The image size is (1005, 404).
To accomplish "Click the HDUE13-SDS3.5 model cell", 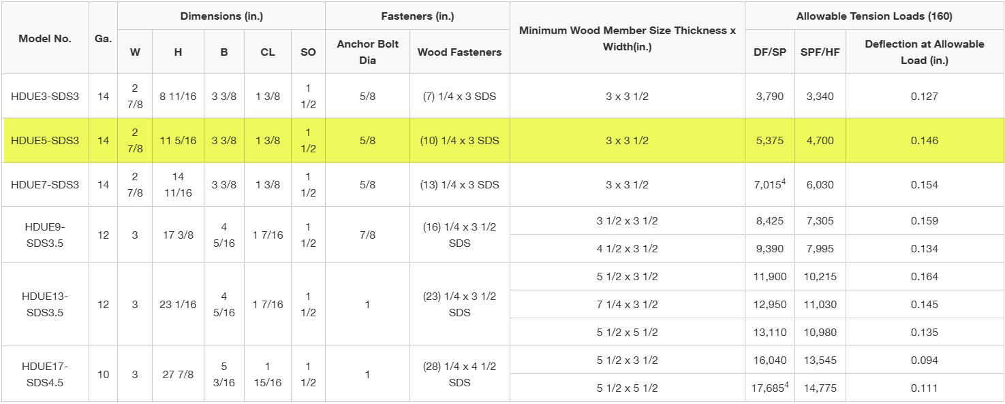I will coord(45,304).
